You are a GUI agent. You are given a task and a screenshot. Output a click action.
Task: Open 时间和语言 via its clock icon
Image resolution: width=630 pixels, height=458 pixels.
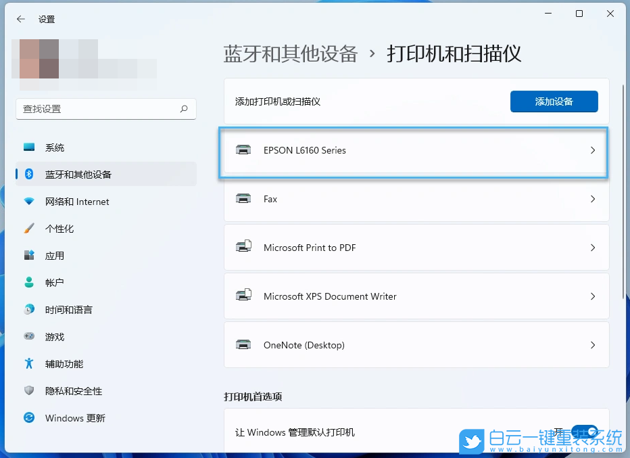pyautogui.click(x=28, y=309)
